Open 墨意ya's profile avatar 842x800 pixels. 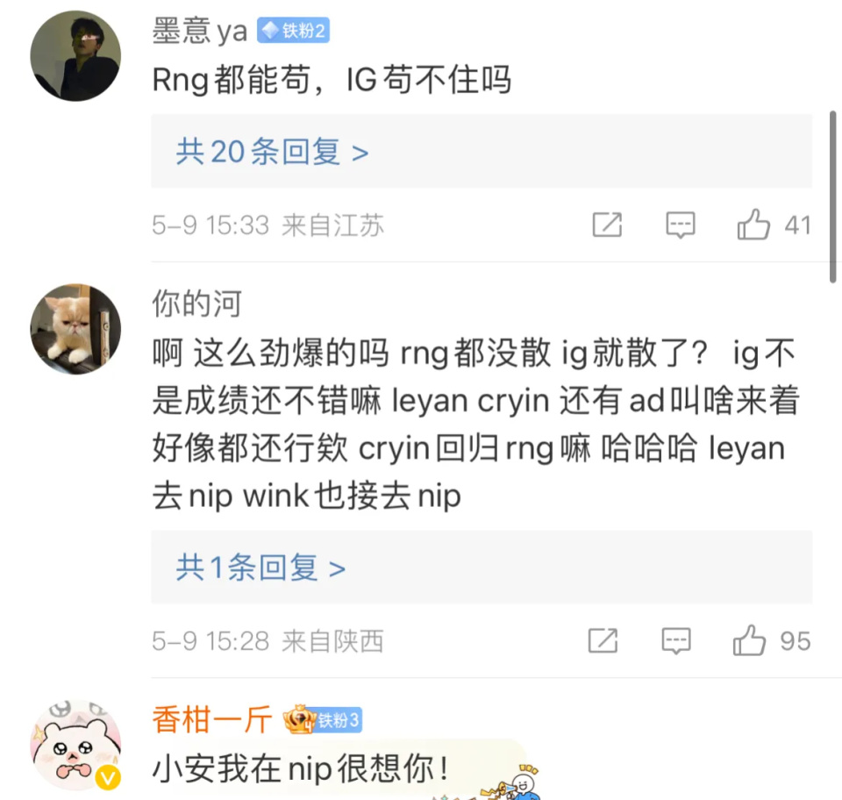(75, 56)
